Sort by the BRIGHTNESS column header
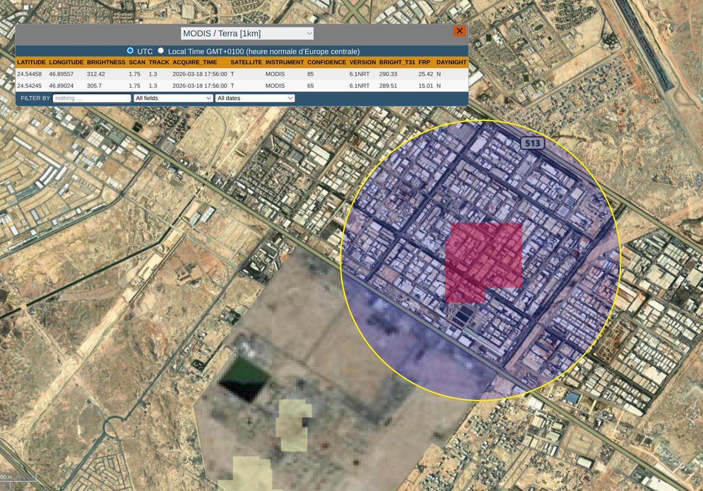 (x=106, y=62)
